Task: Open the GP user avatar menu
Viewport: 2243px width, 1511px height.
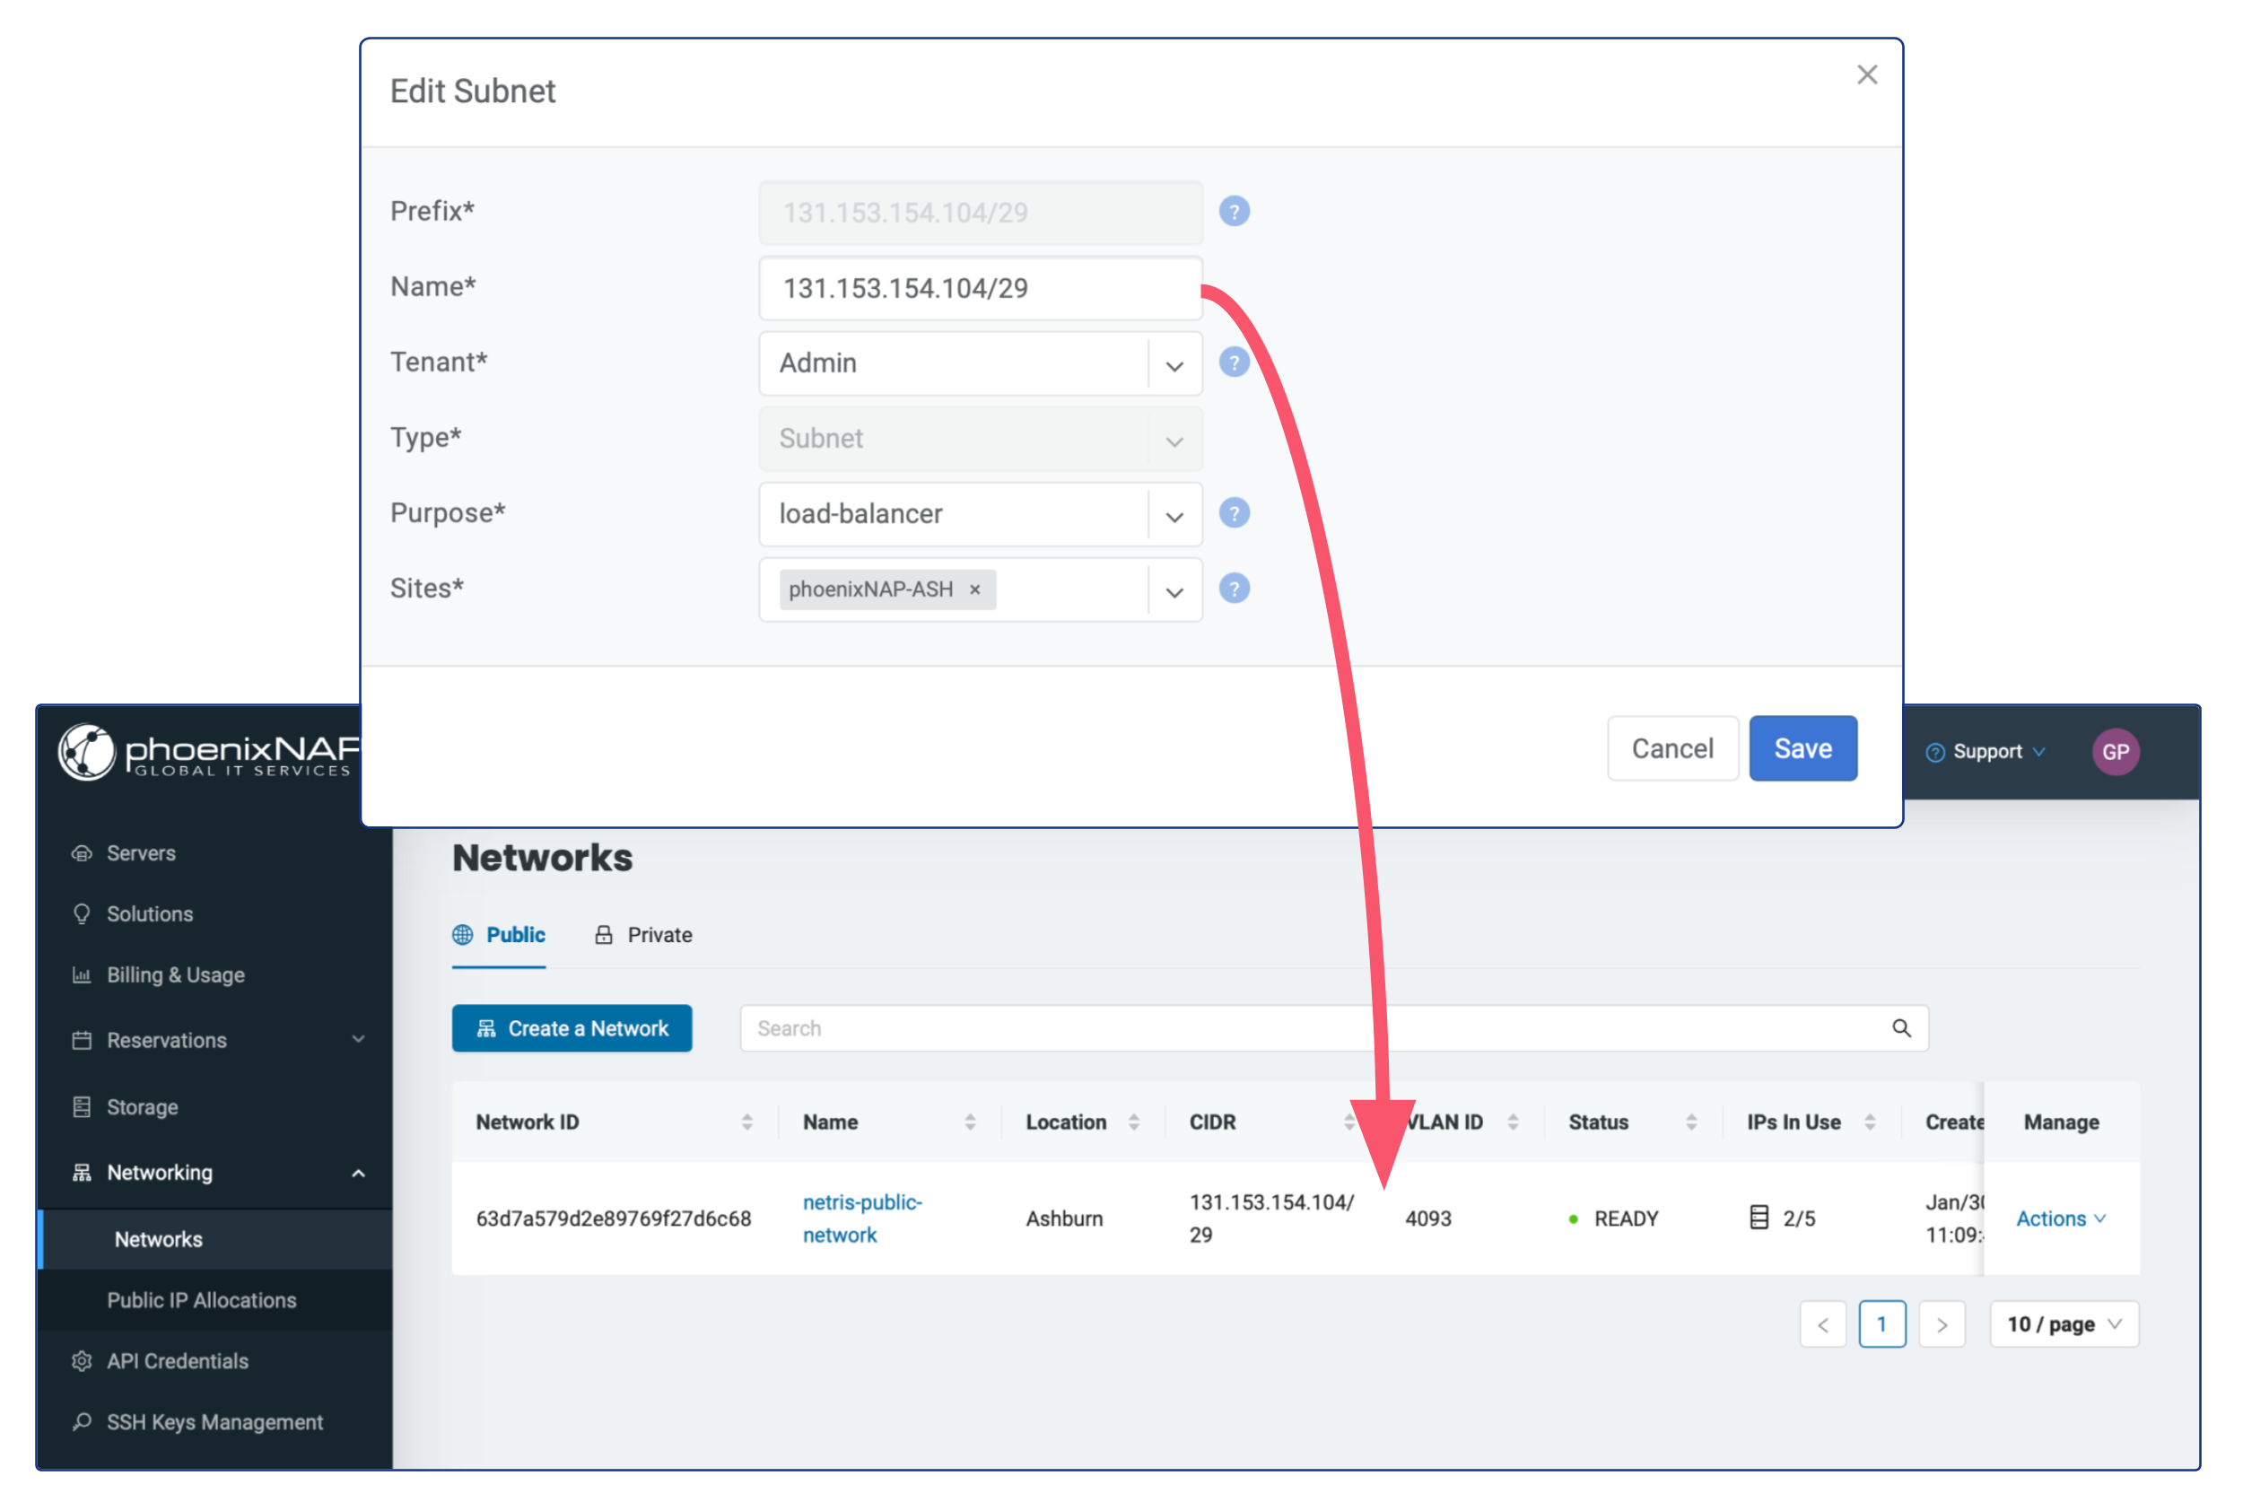Action: pyautogui.click(x=2115, y=752)
